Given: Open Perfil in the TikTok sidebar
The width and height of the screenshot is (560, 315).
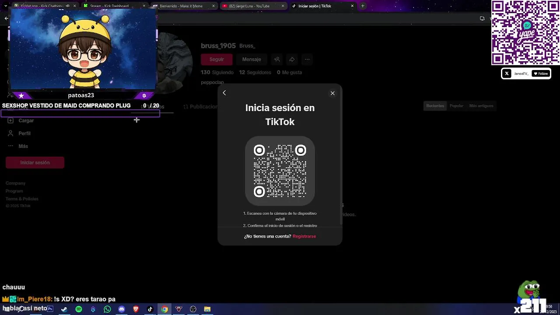Looking at the screenshot, I should (x=24, y=133).
